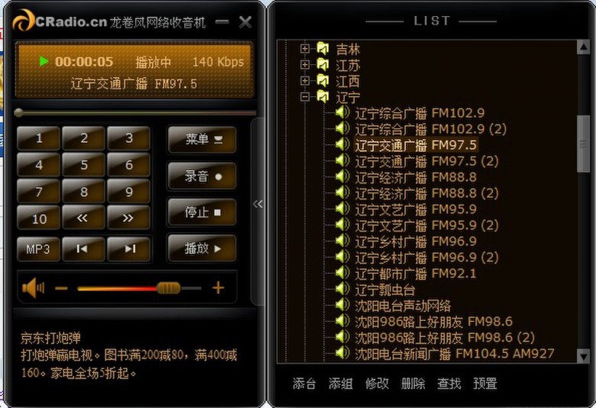Image resolution: width=596 pixels, height=408 pixels.
Task: Skip to the next station track icon
Action: coord(129,248)
